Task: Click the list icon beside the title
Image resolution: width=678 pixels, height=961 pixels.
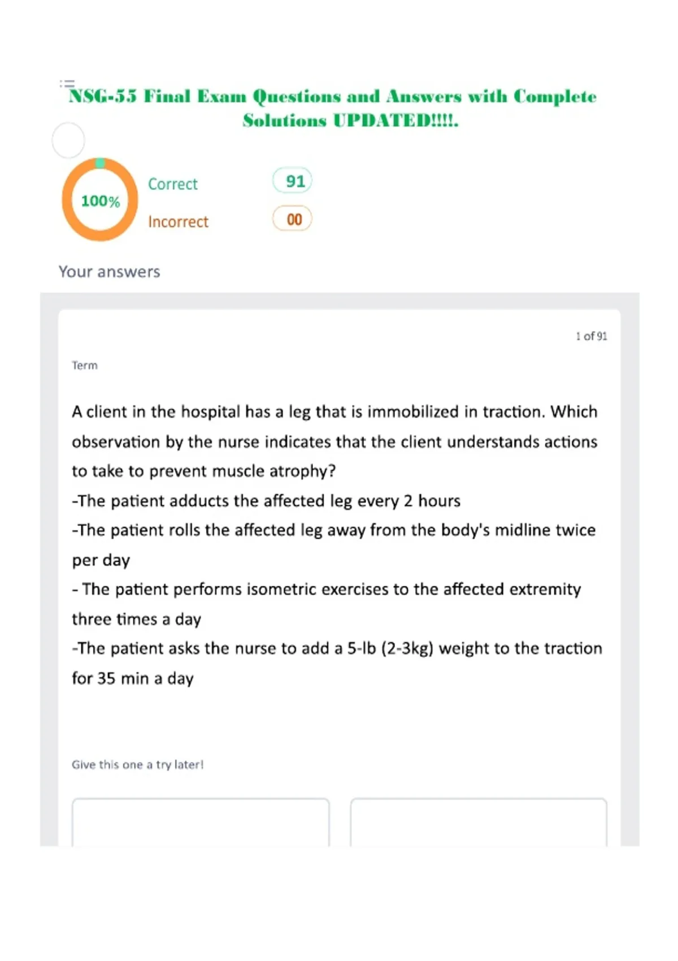Action: pos(67,84)
